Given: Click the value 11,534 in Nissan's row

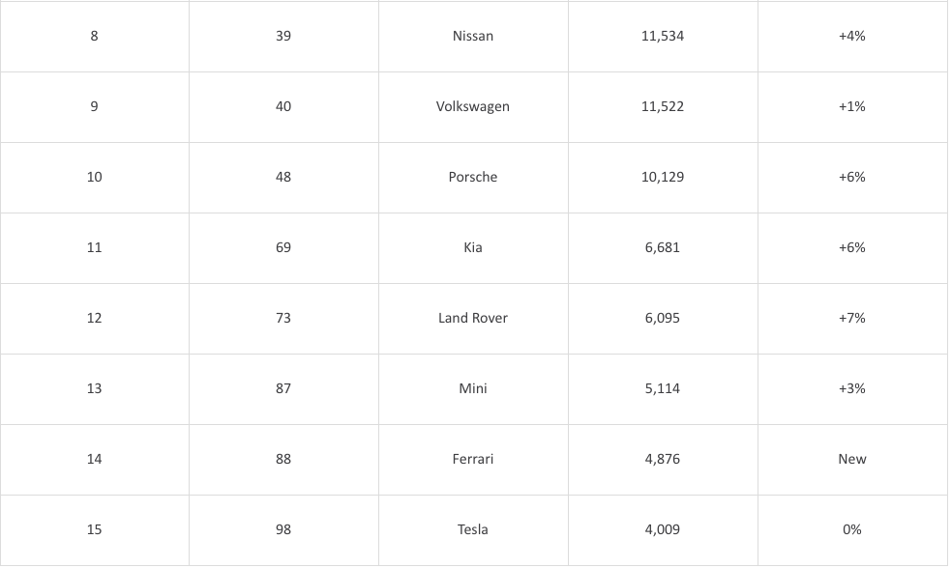Looking at the screenshot, I should [x=662, y=36].
